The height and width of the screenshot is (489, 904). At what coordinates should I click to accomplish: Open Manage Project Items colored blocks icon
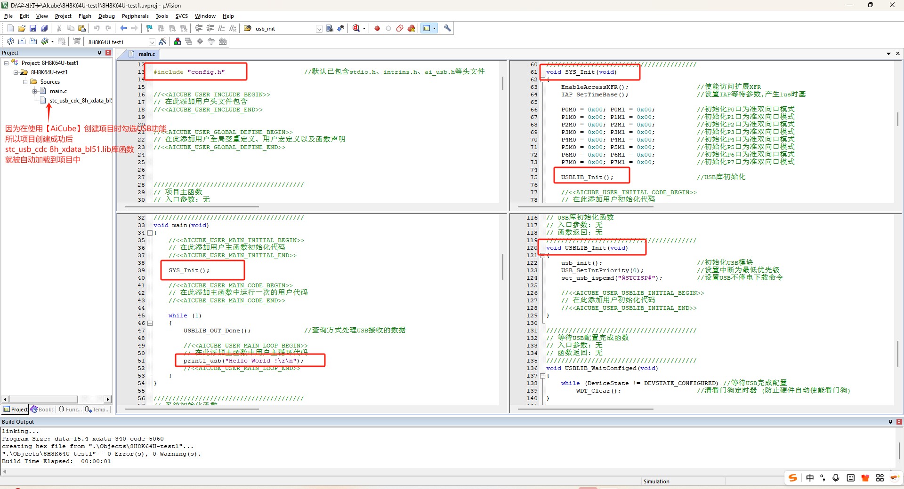(178, 41)
